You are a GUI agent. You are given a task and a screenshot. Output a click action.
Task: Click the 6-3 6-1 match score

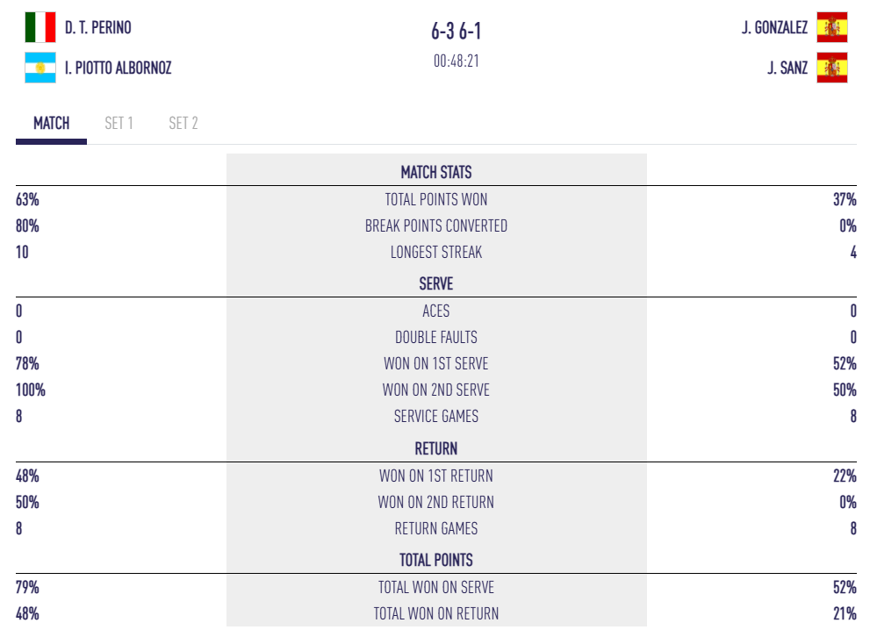(x=457, y=32)
